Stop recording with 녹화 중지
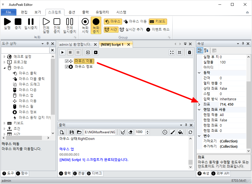 96,26
